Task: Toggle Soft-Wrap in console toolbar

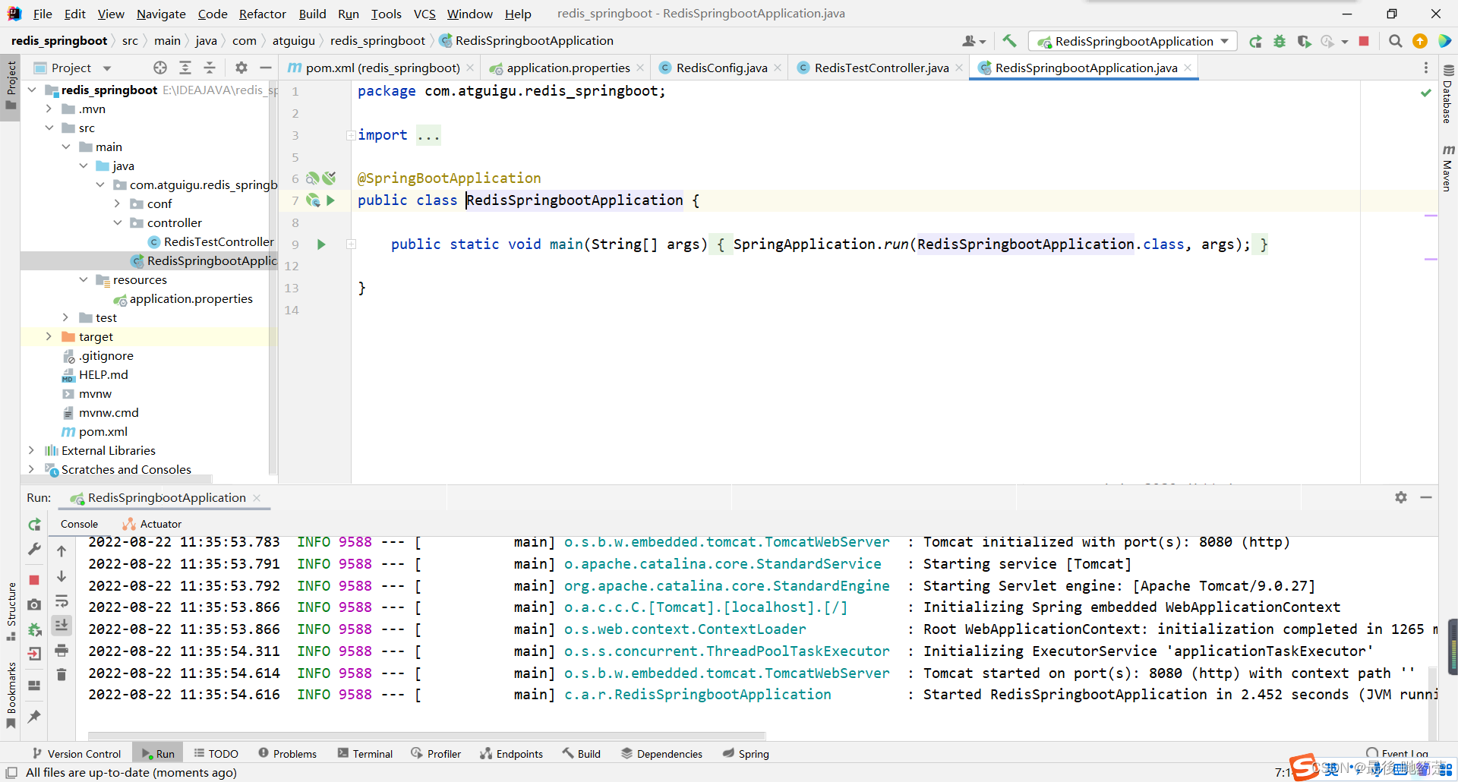Action: point(62,601)
